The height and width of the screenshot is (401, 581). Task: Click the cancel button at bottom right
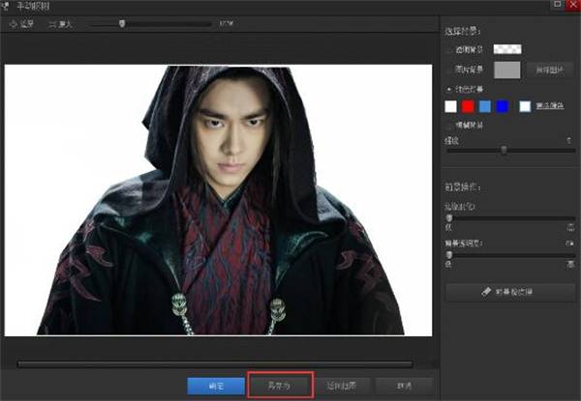pos(404,386)
